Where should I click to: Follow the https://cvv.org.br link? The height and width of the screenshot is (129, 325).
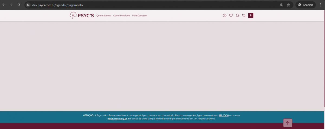117,118
